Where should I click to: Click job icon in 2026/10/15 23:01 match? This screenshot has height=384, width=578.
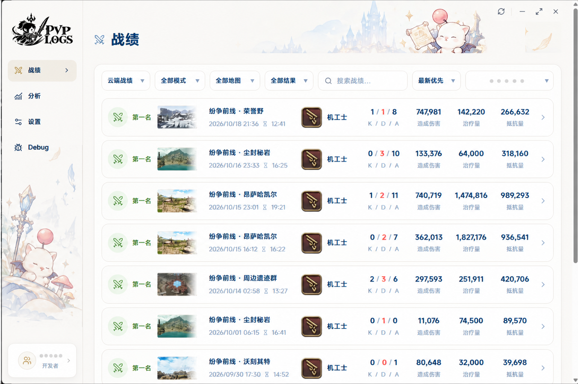tap(312, 201)
